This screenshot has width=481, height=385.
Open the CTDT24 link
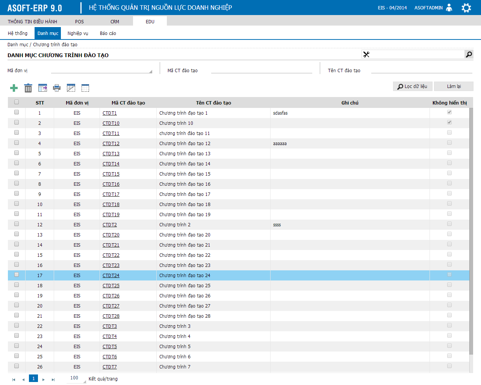(x=111, y=275)
